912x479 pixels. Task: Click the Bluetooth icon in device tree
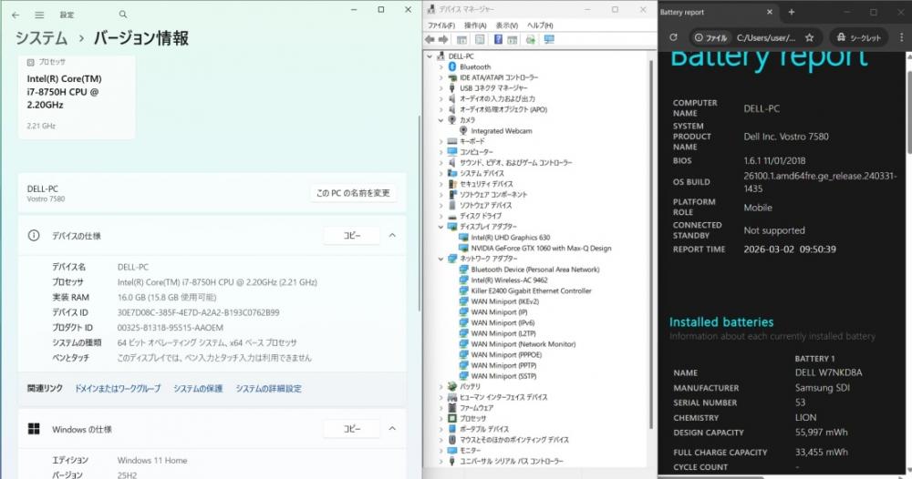coord(452,66)
